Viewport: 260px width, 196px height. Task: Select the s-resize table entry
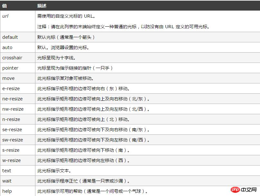tap(11, 150)
